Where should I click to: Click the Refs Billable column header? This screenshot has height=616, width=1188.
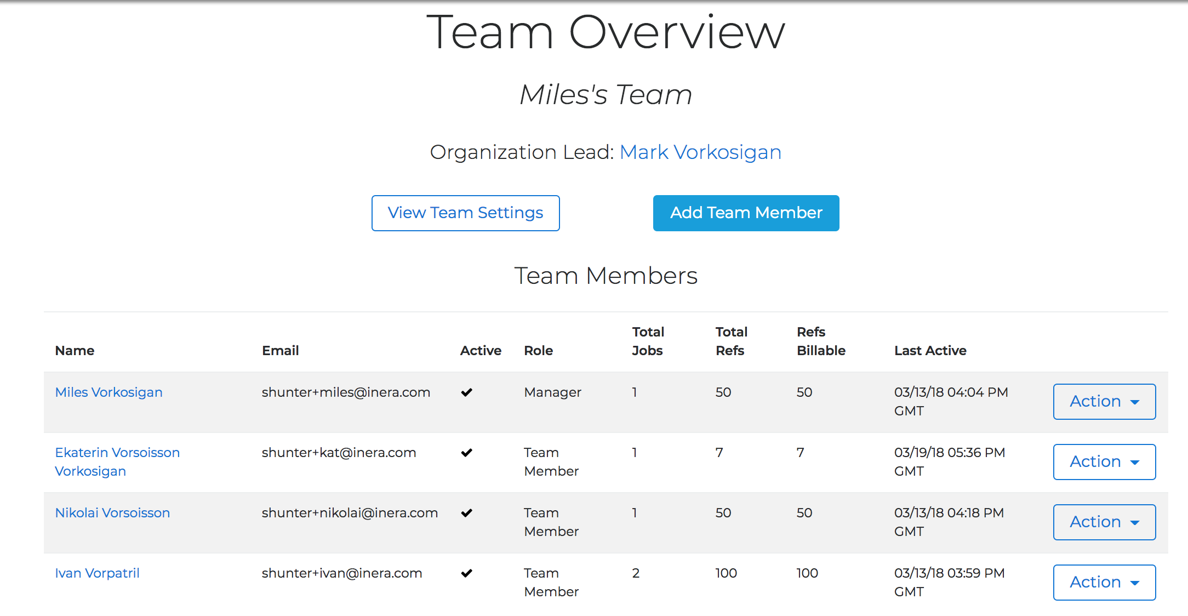click(x=821, y=341)
